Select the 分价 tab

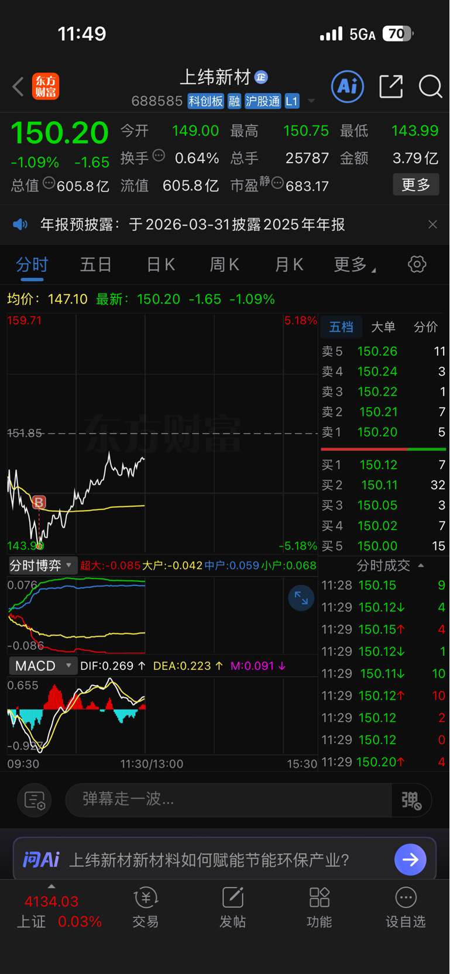pyautogui.click(x=425, y=327)
